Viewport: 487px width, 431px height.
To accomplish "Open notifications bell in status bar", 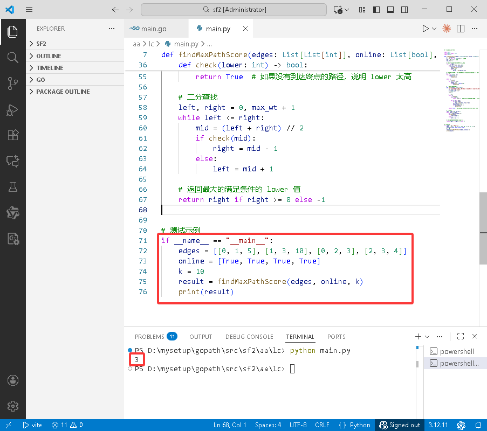I will pos(478,425).
